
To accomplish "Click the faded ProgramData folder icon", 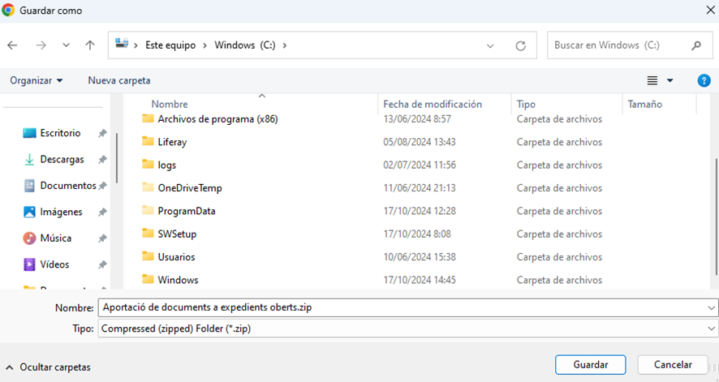I will 148,210.
